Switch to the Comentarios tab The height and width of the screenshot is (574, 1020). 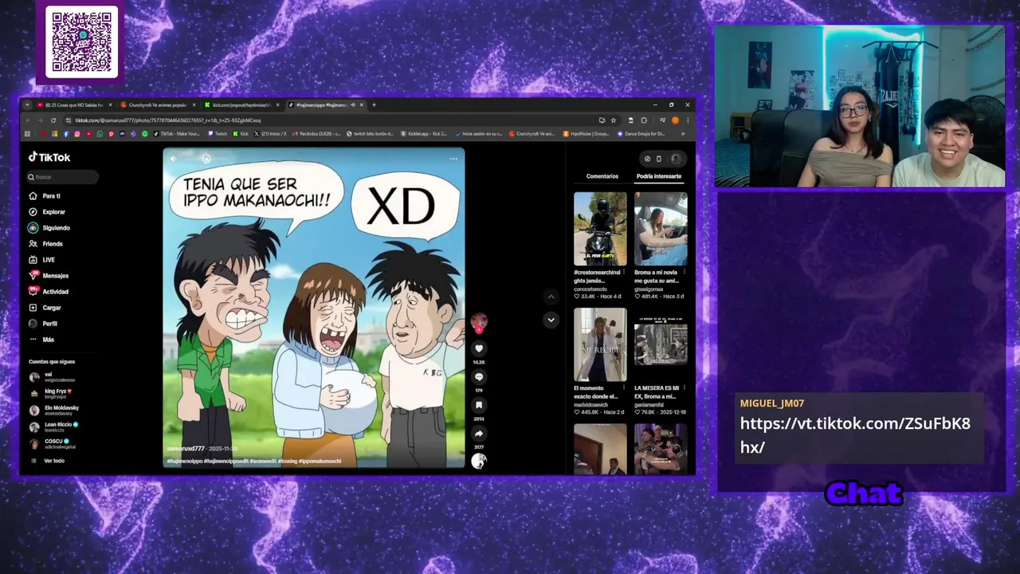[602, 176]
